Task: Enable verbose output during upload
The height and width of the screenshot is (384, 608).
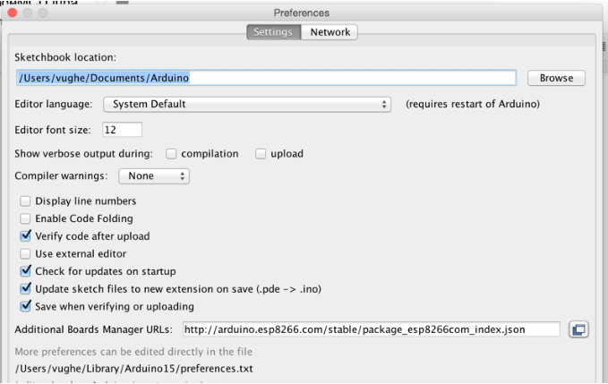Action: pyautogui.click(x=261, y=154)
